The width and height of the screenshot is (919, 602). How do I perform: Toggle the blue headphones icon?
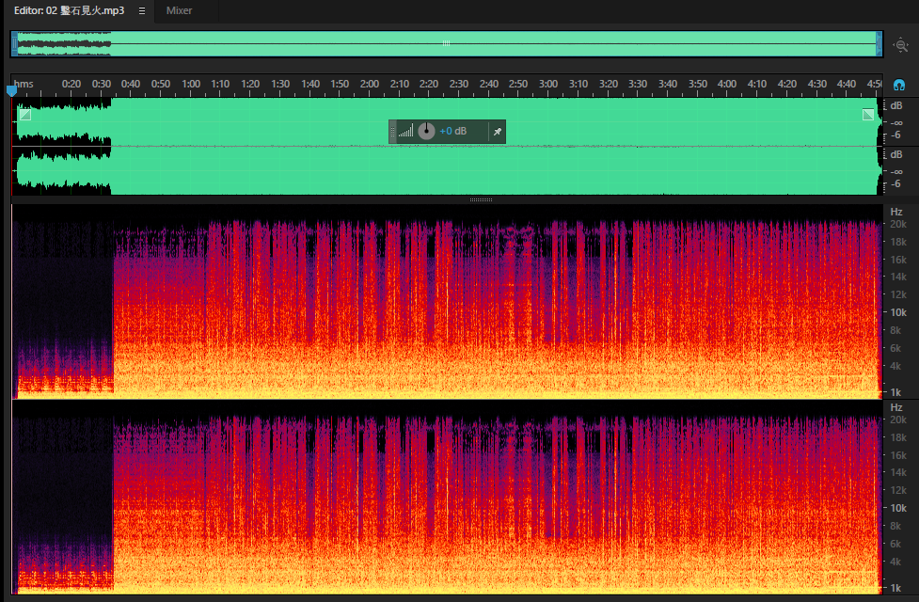(x=899, y=85)
